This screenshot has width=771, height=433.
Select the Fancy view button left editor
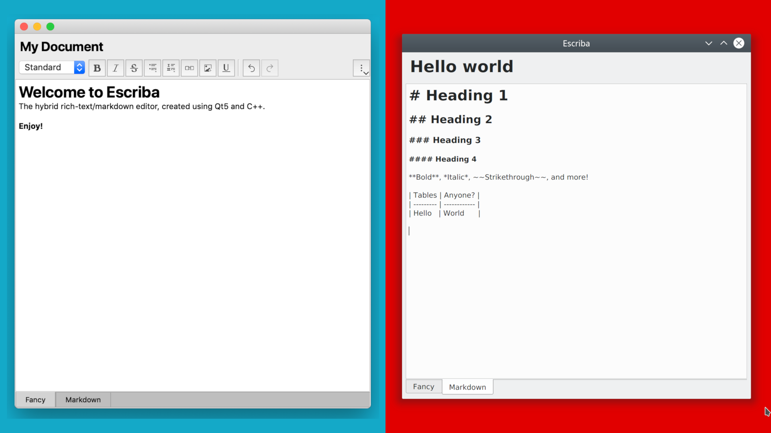pos(35,399)
